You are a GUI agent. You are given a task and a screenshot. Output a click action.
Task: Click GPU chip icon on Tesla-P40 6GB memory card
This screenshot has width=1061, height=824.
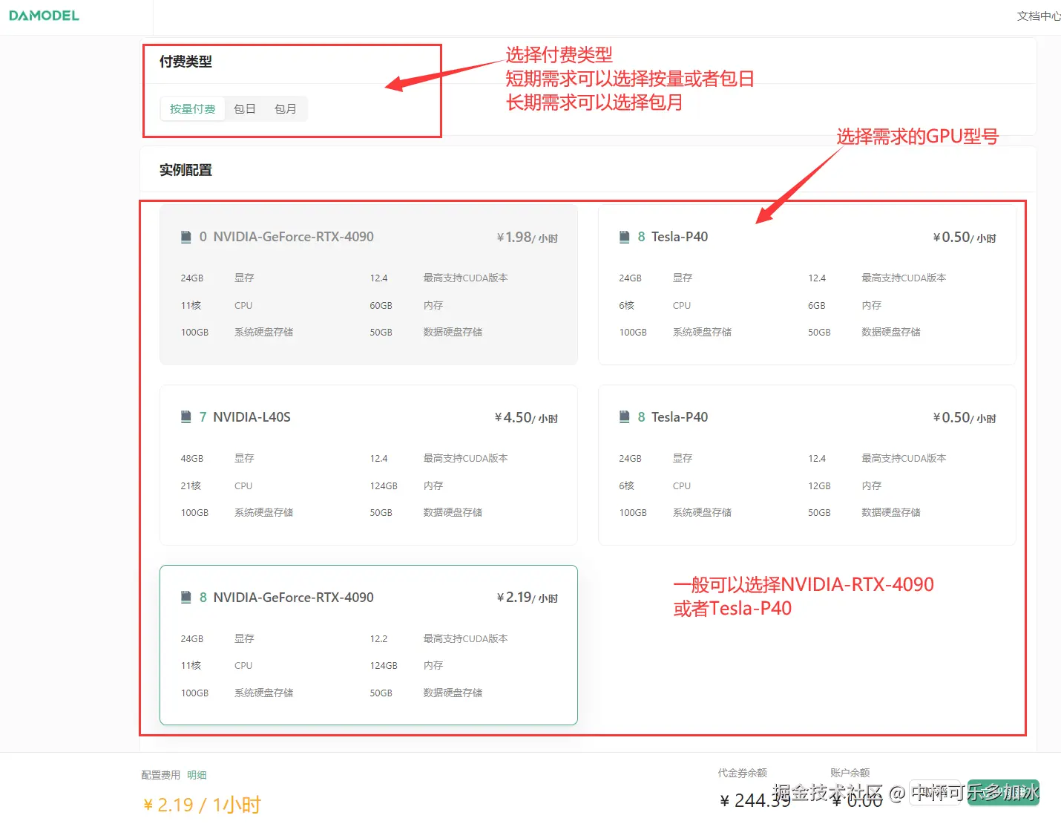625,237
